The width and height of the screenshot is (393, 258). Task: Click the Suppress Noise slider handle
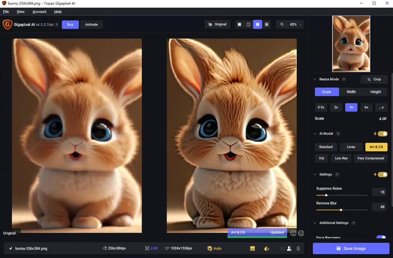(326, 195)
